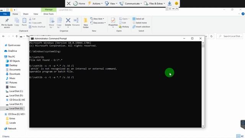The height and width of the screenshot is (138, 245).
Task: Click the Explorer Up directory arrow
Action: point(16,36)
